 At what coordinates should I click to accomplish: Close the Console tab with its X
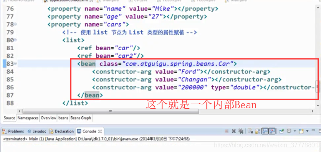tap(100, 131)
